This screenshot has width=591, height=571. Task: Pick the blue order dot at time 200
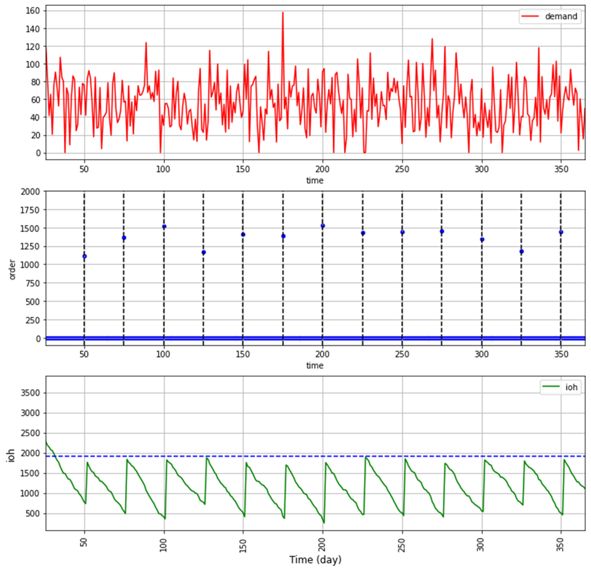(323, 226)
